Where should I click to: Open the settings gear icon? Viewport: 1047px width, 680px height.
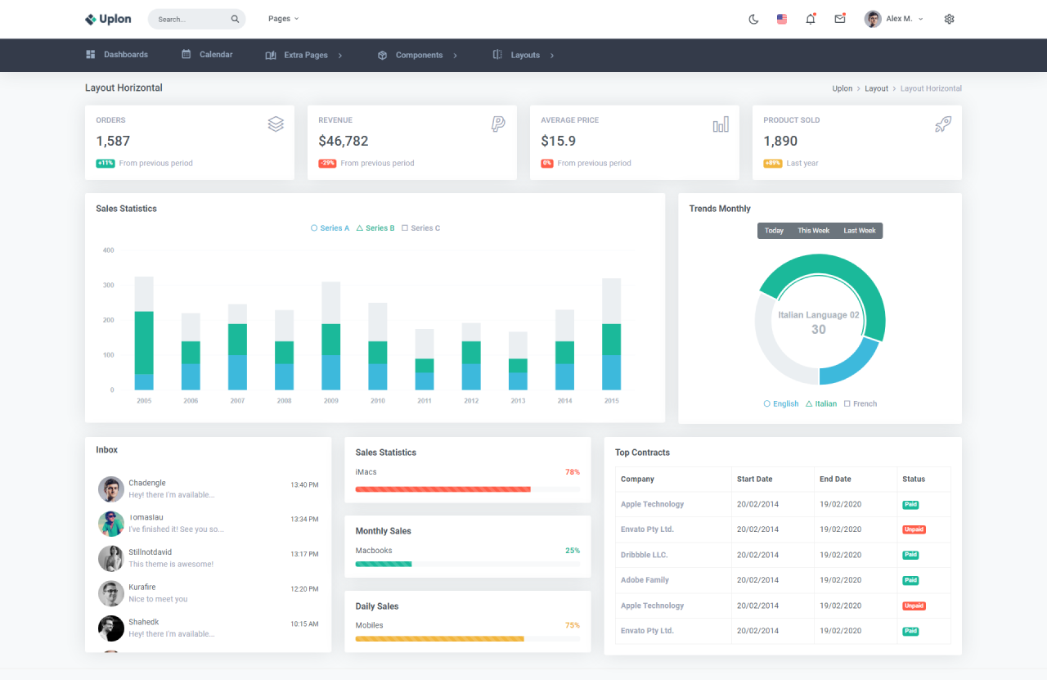point(949,19)
